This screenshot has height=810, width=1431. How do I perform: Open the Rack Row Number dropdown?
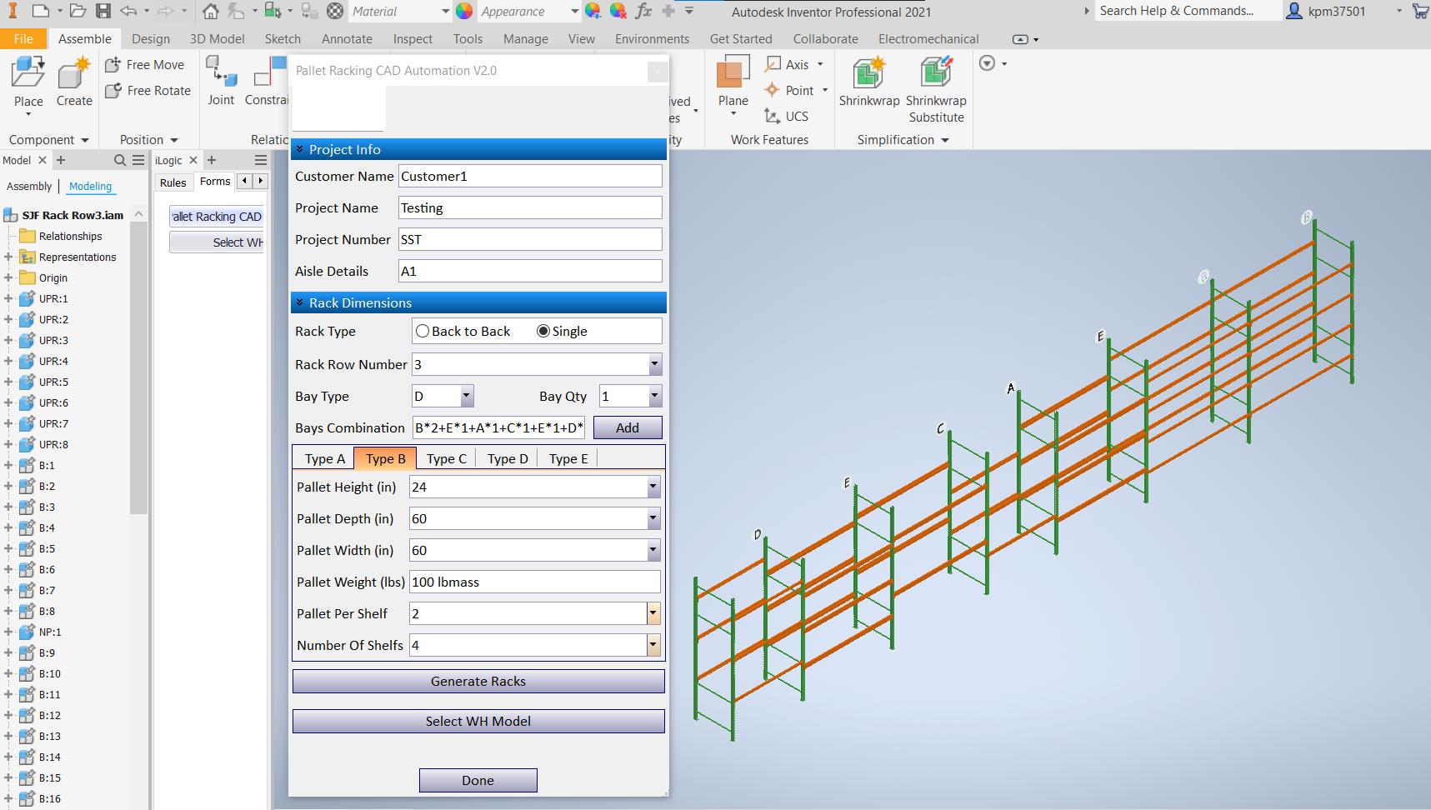pyautogui.click(x=654, y=364)
